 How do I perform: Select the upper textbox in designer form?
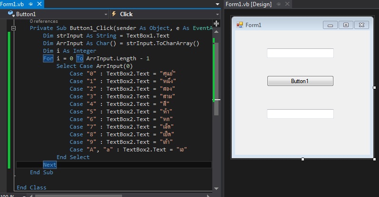click(x=300, y=53)
